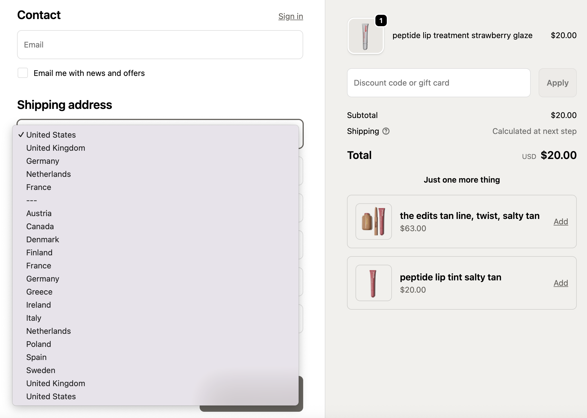This screenshot has width=587, height=418.
Task: Click the shipping help question-mark icon
Action: pos(386,131)
